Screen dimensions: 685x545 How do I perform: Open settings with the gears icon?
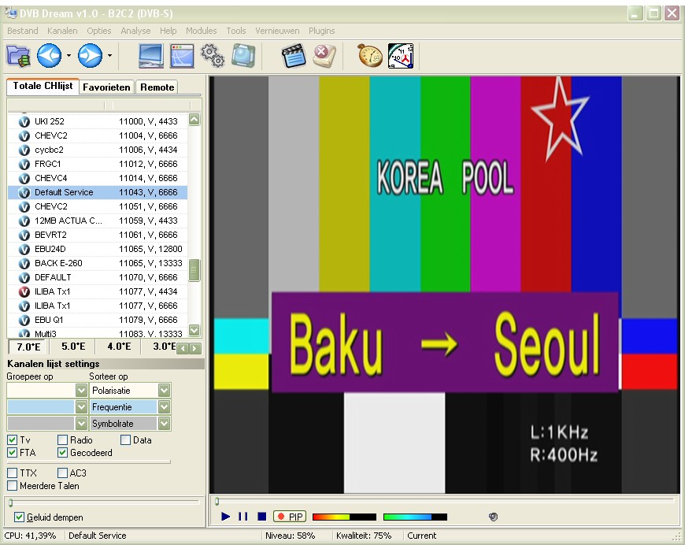(x=213, y=56)
